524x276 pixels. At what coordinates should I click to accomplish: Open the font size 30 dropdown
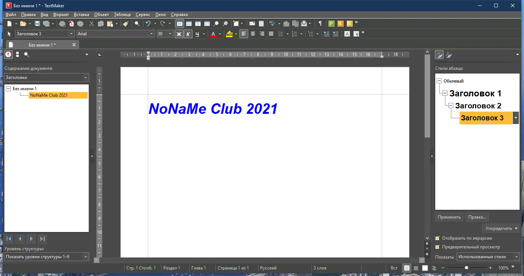[x=170, y=34]
